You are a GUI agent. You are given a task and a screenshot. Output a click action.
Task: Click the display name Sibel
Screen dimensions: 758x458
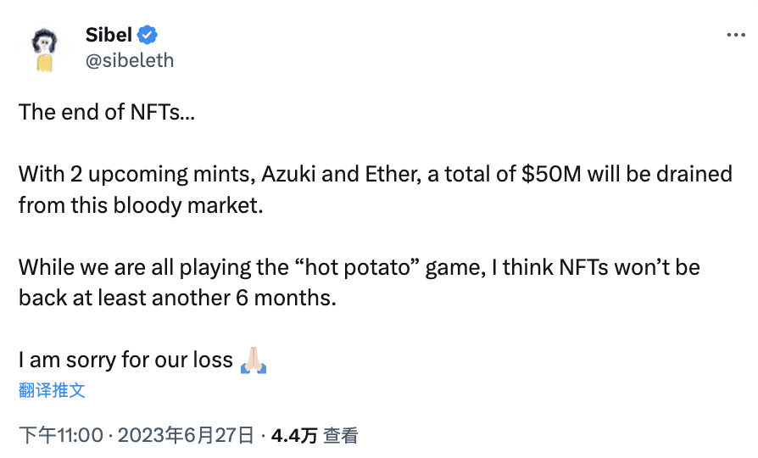[109, 36]
